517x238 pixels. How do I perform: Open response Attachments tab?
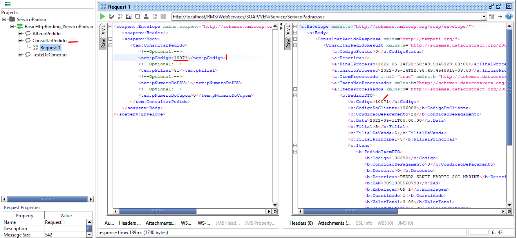334,223
